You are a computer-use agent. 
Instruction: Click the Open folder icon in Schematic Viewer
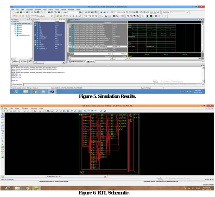tap(7, 111)
